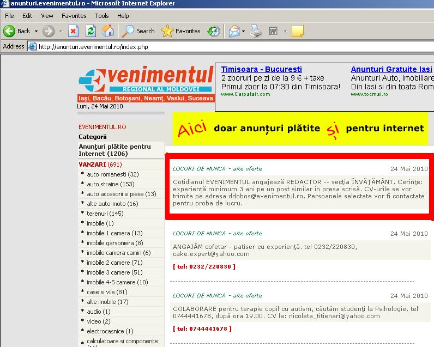Click the date text 'Luni, 24 Mai 2010'

coord(100,106)
